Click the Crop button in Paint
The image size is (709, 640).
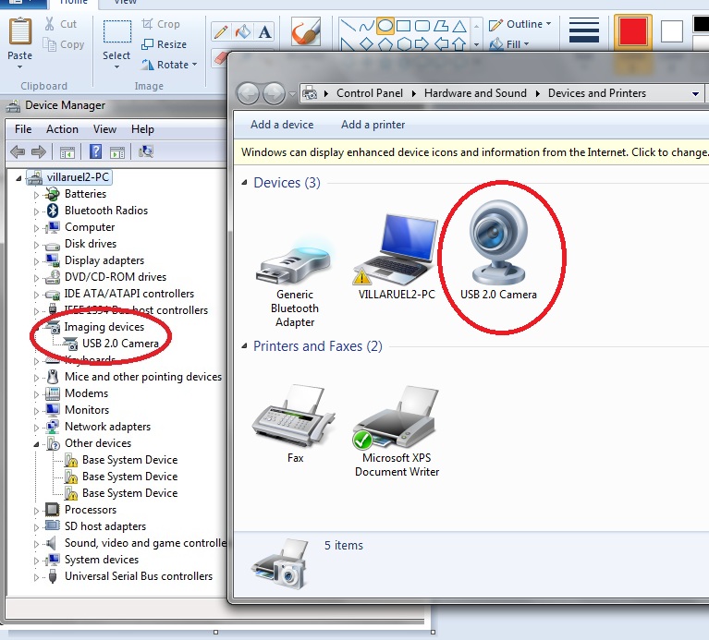[161, 24]
